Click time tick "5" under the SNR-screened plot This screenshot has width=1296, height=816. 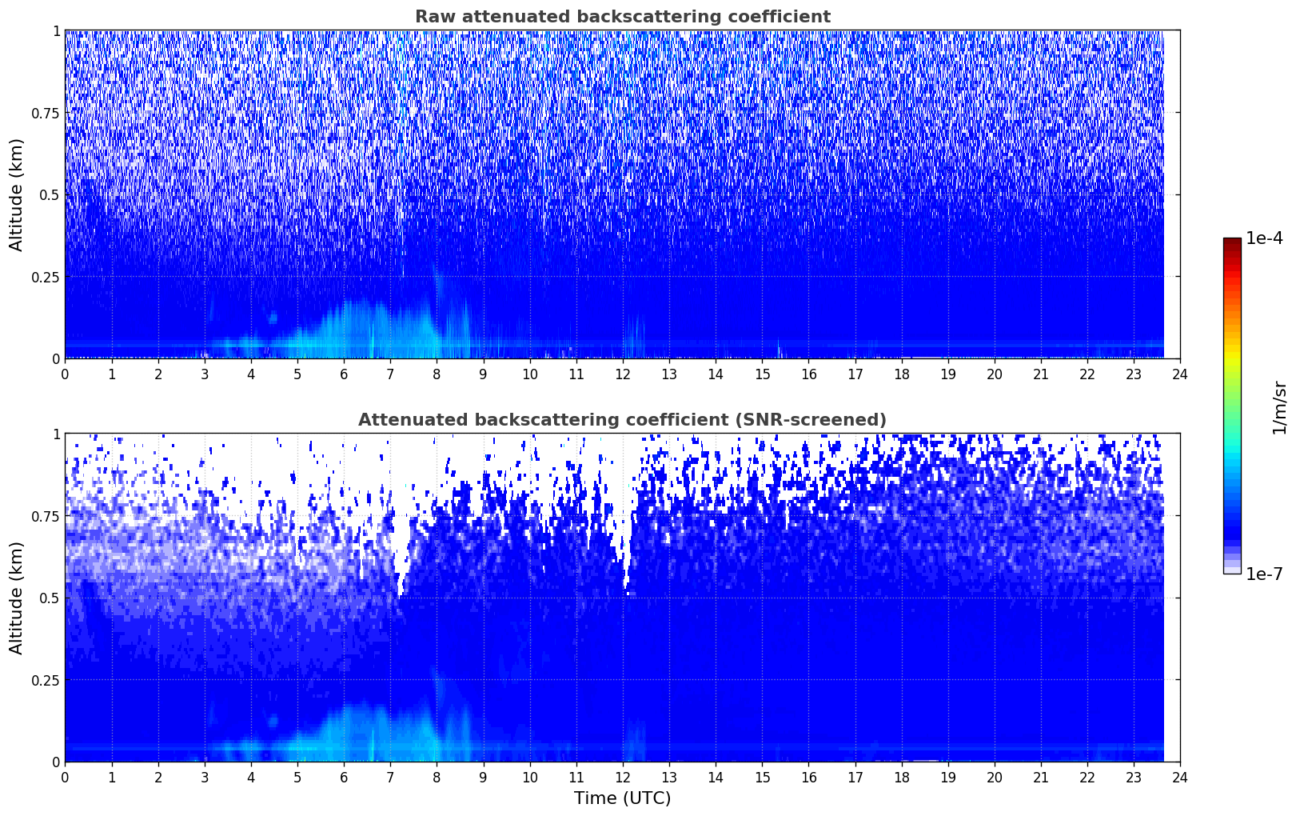tap(297, 777)
